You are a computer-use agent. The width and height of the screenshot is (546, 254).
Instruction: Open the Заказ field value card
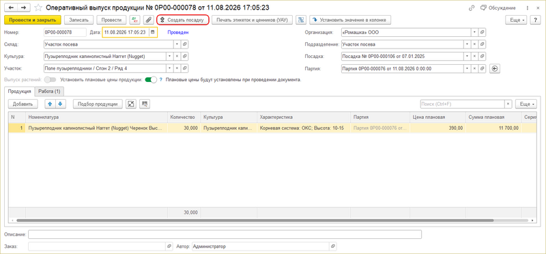tap(169, 246)
